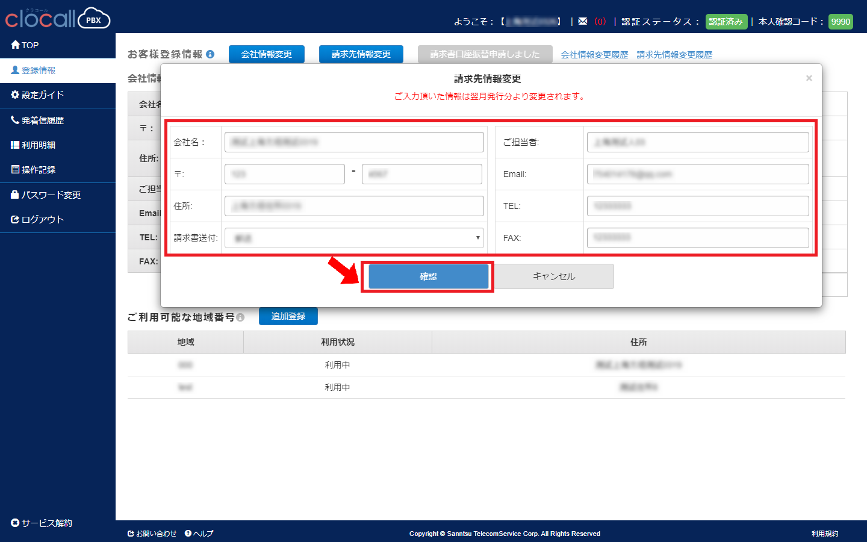
Task: Click the message count (0) in header
Action: pyautogui.click(x=600, y=22)
